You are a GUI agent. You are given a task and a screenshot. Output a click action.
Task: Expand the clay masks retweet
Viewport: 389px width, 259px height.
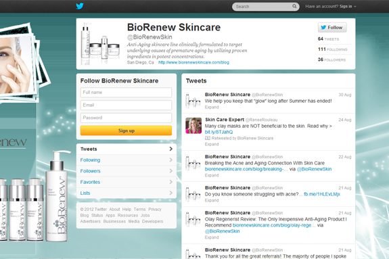(212, 144)
